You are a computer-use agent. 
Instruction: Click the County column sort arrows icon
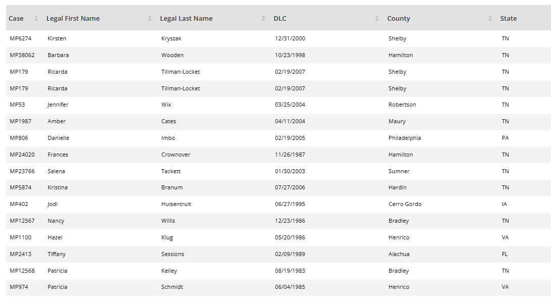(x=490, y=19)
